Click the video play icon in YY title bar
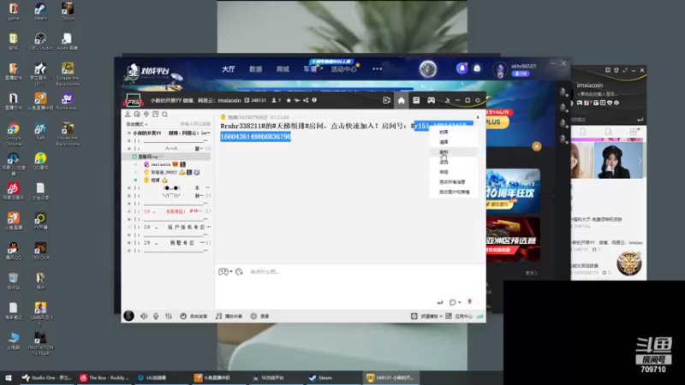 tap(386, 100)
